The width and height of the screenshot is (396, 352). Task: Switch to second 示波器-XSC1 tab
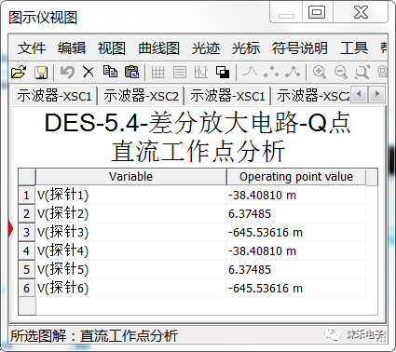(227, 96)
